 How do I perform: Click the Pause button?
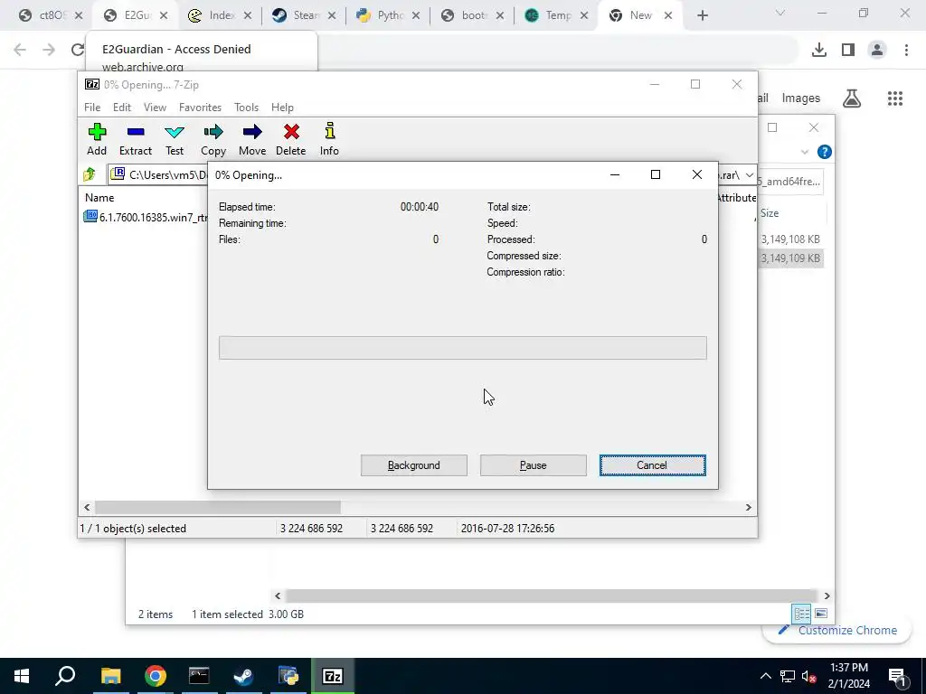tap(533, 465)
